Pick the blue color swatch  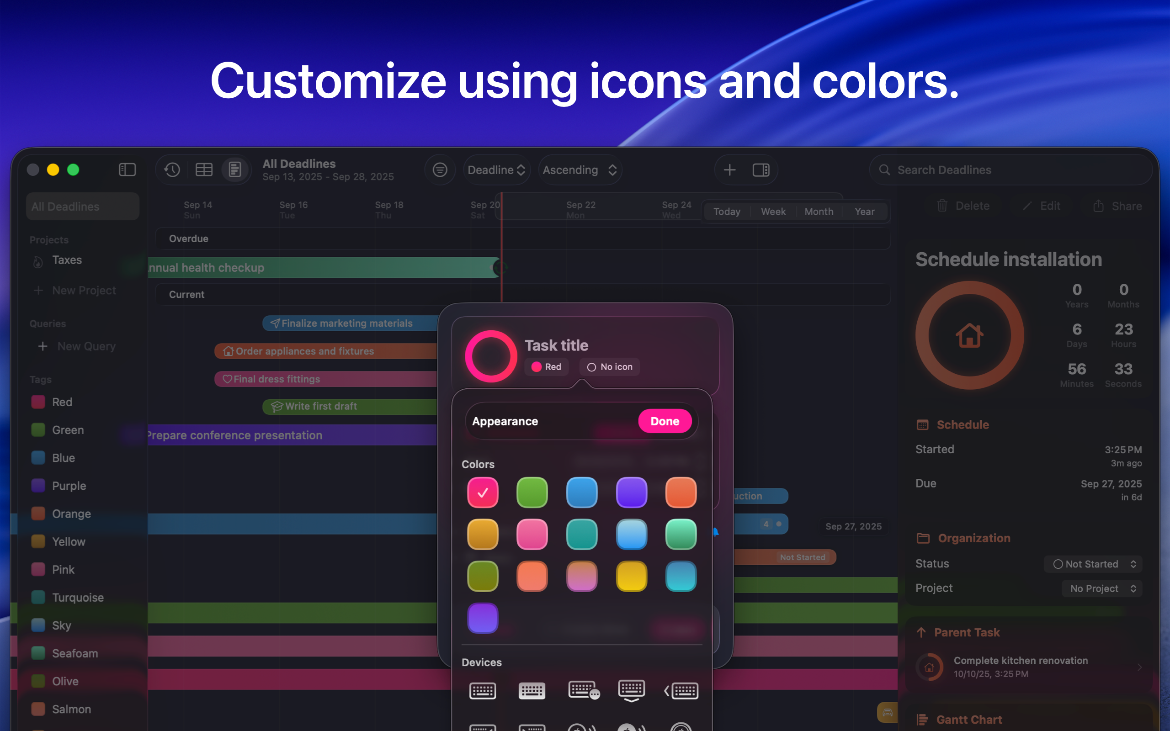coord(582,493)
